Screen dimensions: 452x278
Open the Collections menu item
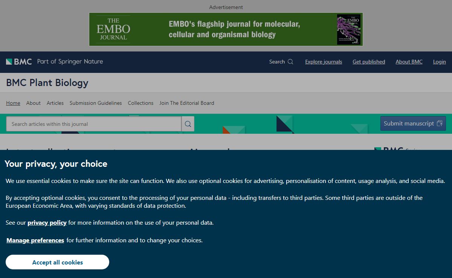point(140,103)
